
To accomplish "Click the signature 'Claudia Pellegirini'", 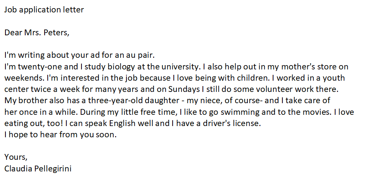I will 38,169.
